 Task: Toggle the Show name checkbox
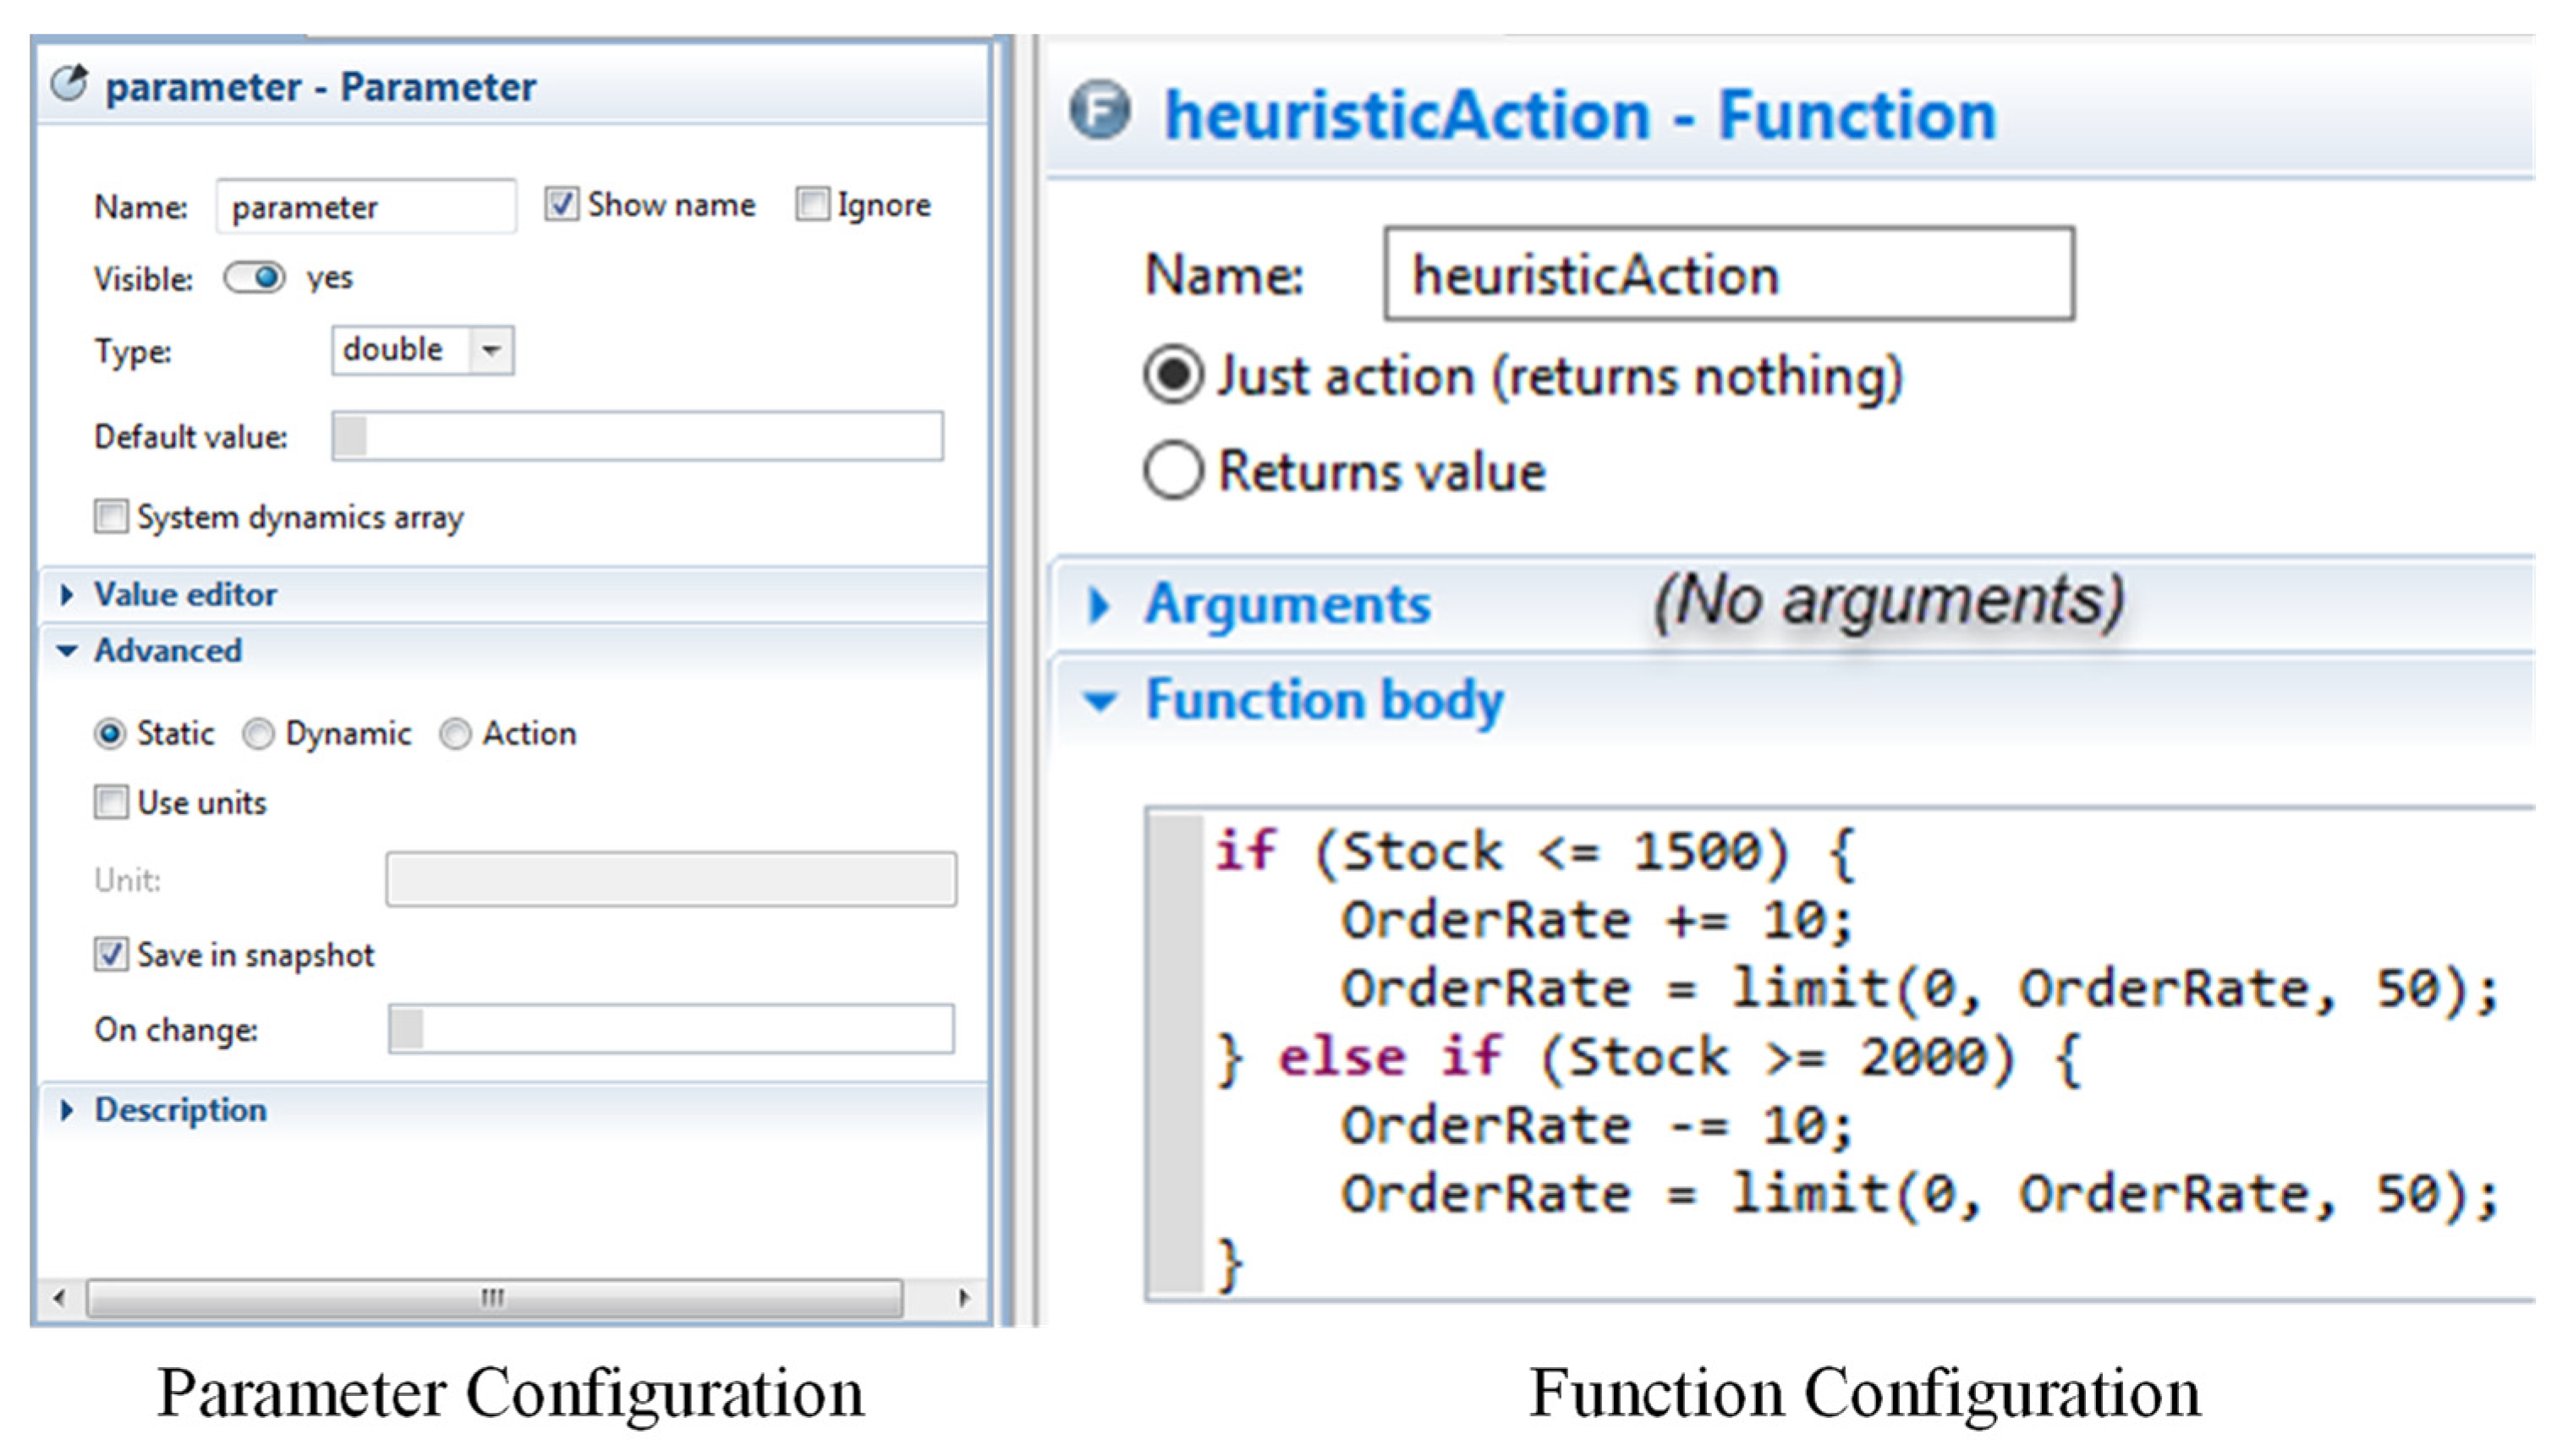(561, 204)
